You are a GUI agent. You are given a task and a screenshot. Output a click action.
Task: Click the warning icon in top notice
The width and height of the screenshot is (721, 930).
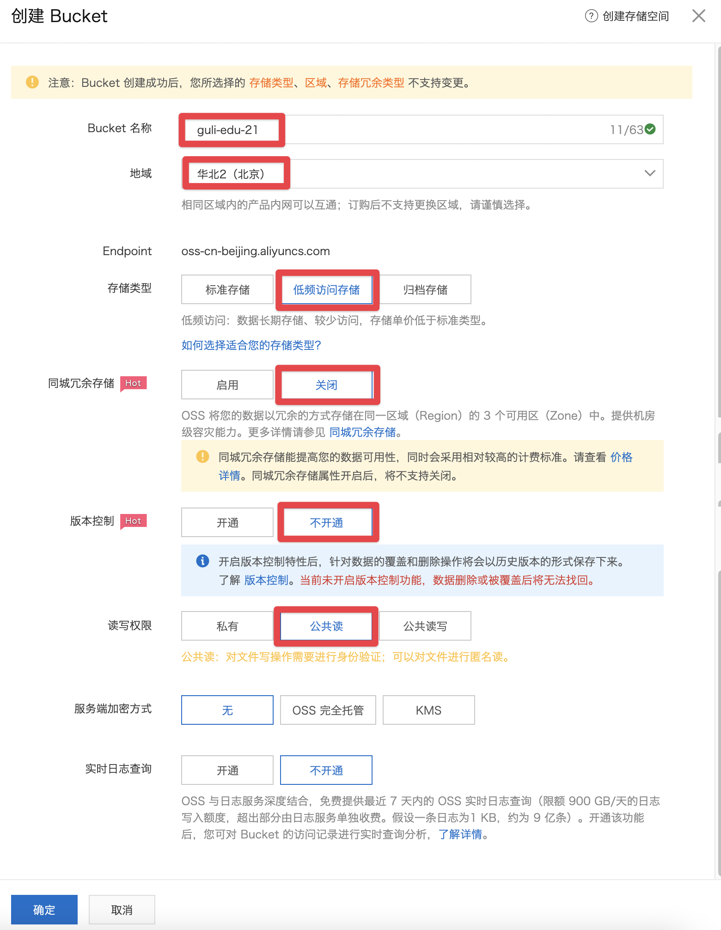coord(32,82)
